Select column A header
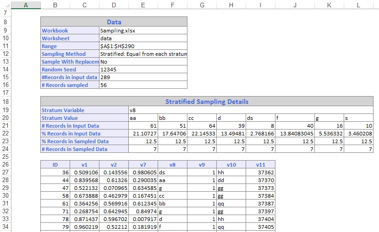Image resolution: width=379 pixels, height=232 pixels. tap(25, 5)
